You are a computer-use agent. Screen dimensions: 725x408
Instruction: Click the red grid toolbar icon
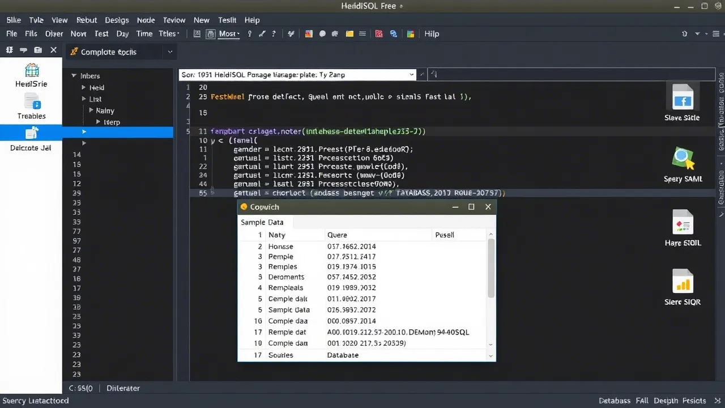379,34
